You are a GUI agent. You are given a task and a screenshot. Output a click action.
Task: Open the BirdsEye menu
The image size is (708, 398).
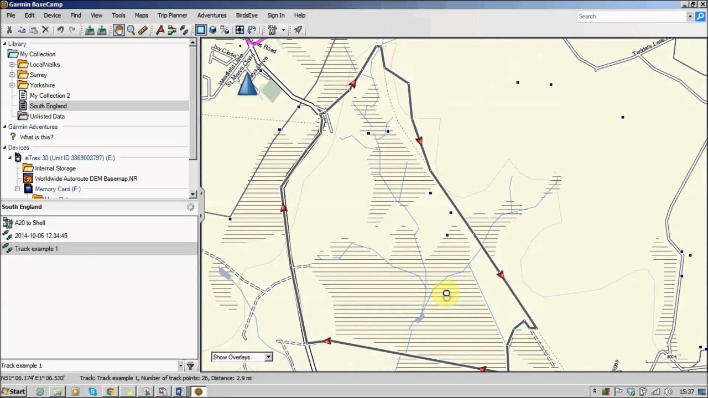pyautogui.click(x=247, y=15)
